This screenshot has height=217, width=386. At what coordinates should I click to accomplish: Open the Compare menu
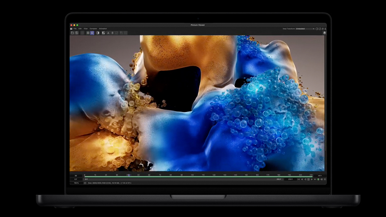pos(93,29)
